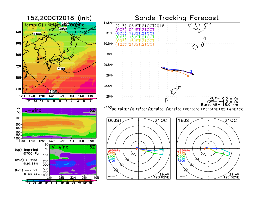Click the black landing dot ending the sonde track

193,74
